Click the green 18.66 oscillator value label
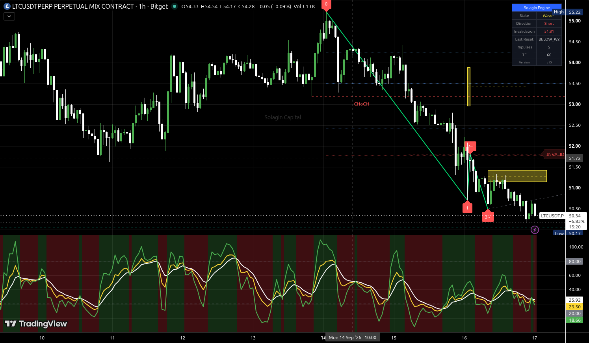The image size is (589, 343). pos(575,320)
